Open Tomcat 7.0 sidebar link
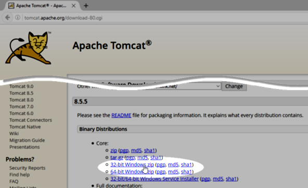The height and width of the screenshot is (188, 308). [x=21, y=107]
